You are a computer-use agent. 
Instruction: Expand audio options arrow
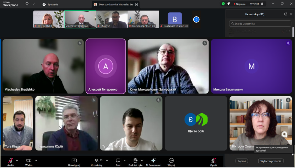(x=17, y=160)
